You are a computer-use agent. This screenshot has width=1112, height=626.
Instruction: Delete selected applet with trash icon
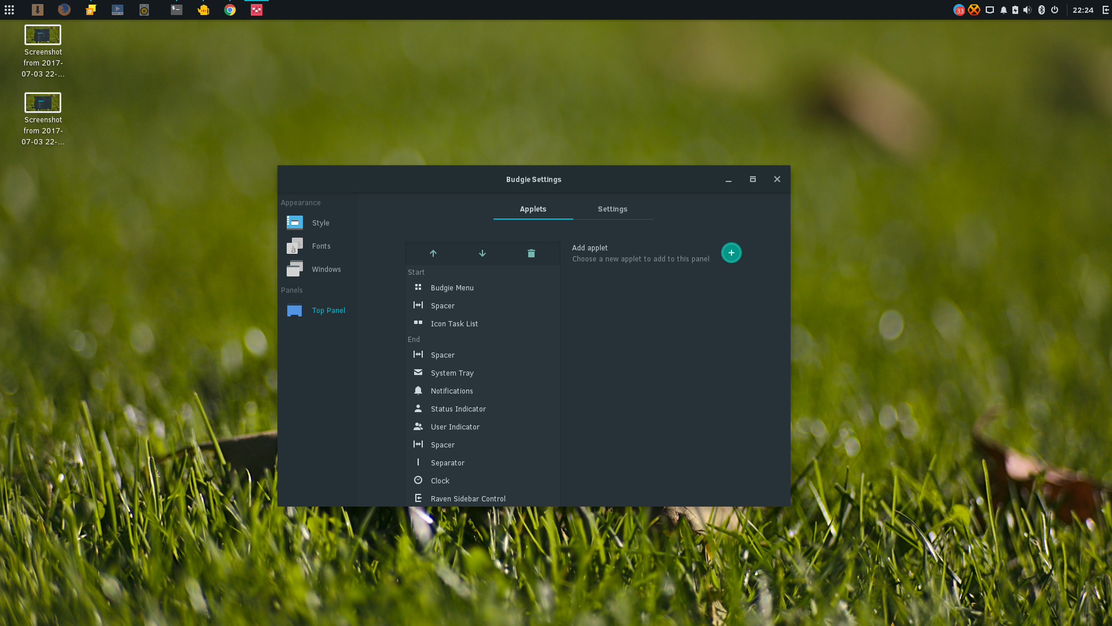click(x=531, y=253)
